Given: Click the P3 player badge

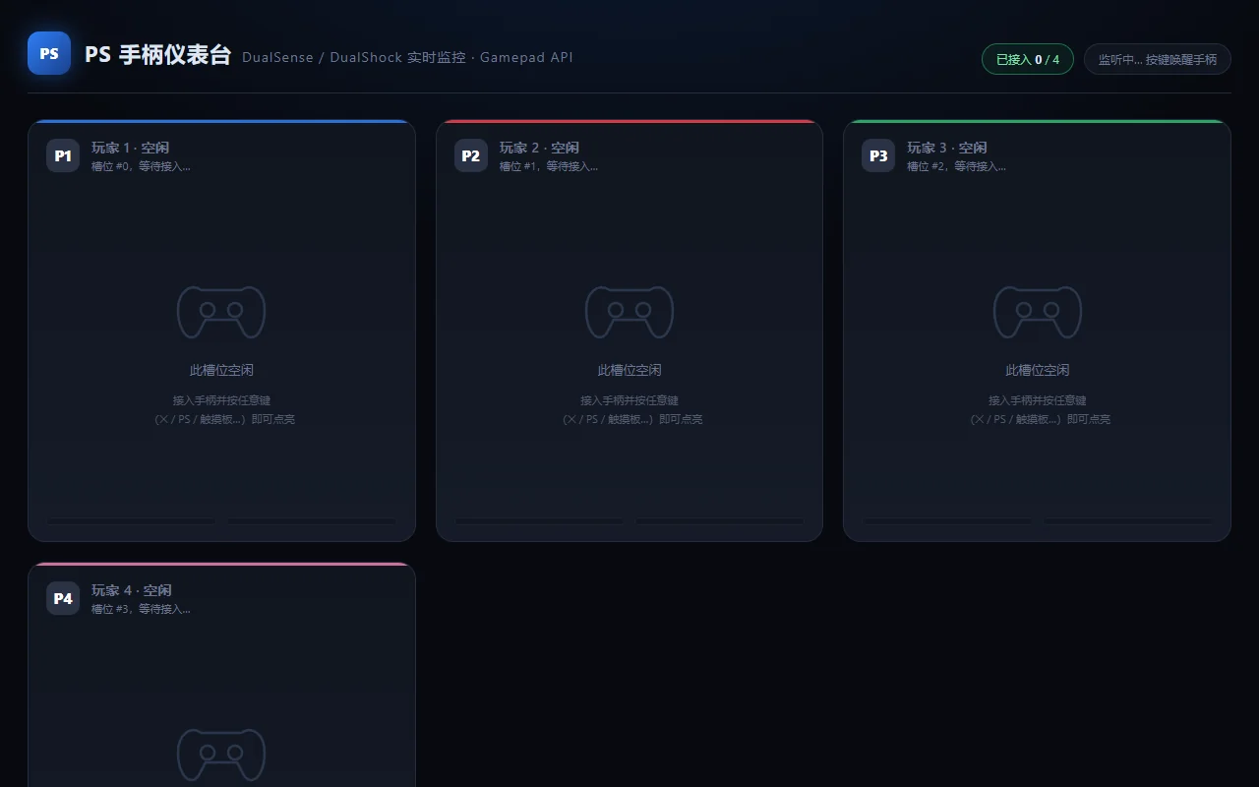Looking at the screenshot, I should point(878,155).
